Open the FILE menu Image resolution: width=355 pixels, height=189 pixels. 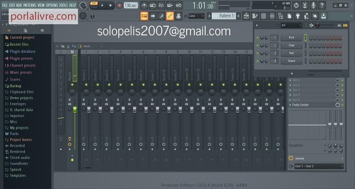coord(5,5)
